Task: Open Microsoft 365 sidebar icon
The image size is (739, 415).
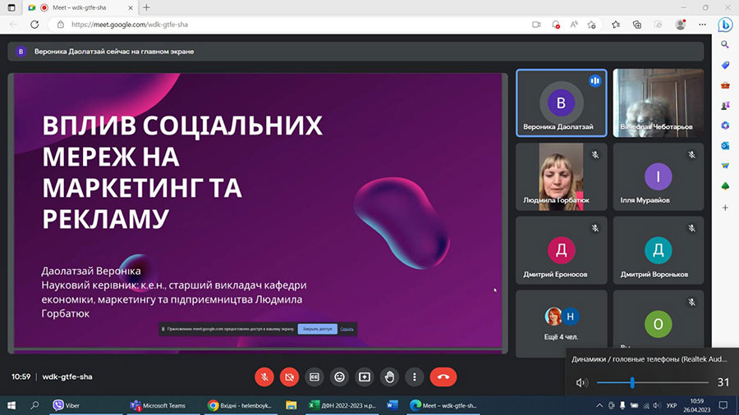Action: coord(725,125)
